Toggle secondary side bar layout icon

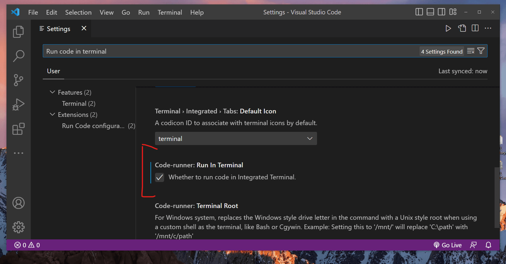coord(442,12)
